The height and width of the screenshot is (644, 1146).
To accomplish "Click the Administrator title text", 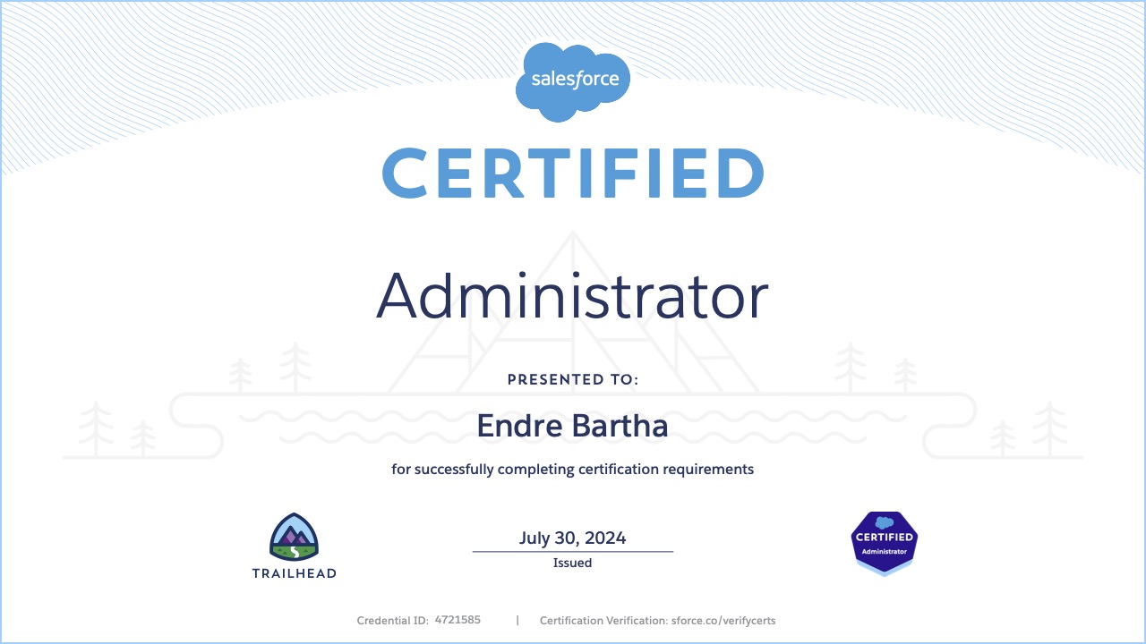I will click(x=573, y=295).
